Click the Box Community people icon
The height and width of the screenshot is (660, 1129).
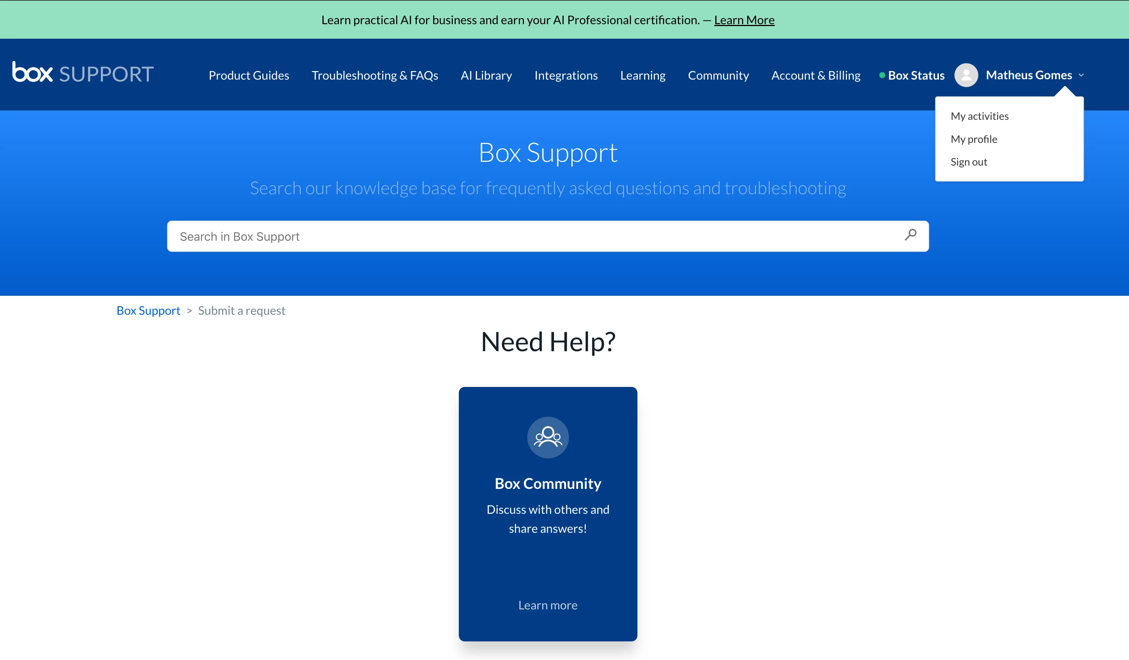pyautogui.click(x=547, y=437)
